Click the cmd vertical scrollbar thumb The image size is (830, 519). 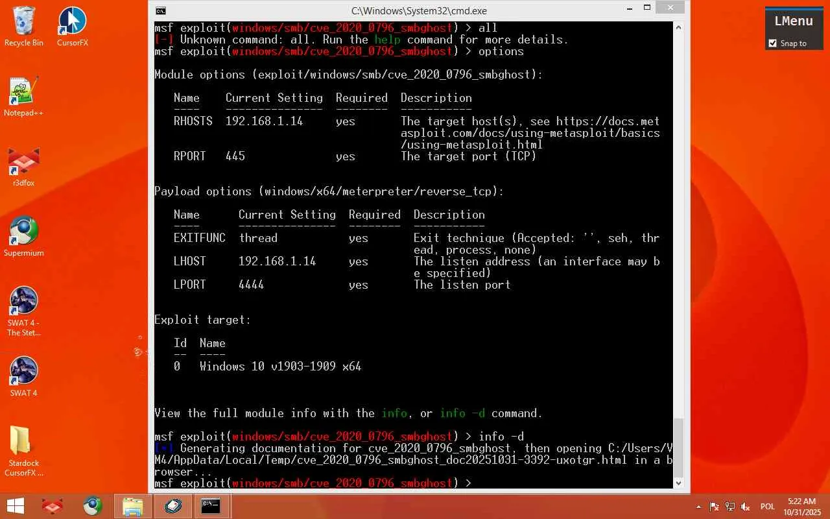tap(679, 447)
